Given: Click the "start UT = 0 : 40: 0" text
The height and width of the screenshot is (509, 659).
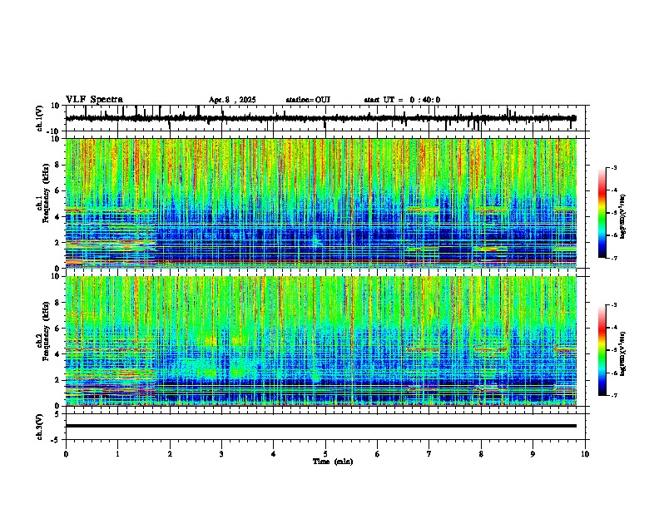Looking at the screenshot, I should [402, 100].
